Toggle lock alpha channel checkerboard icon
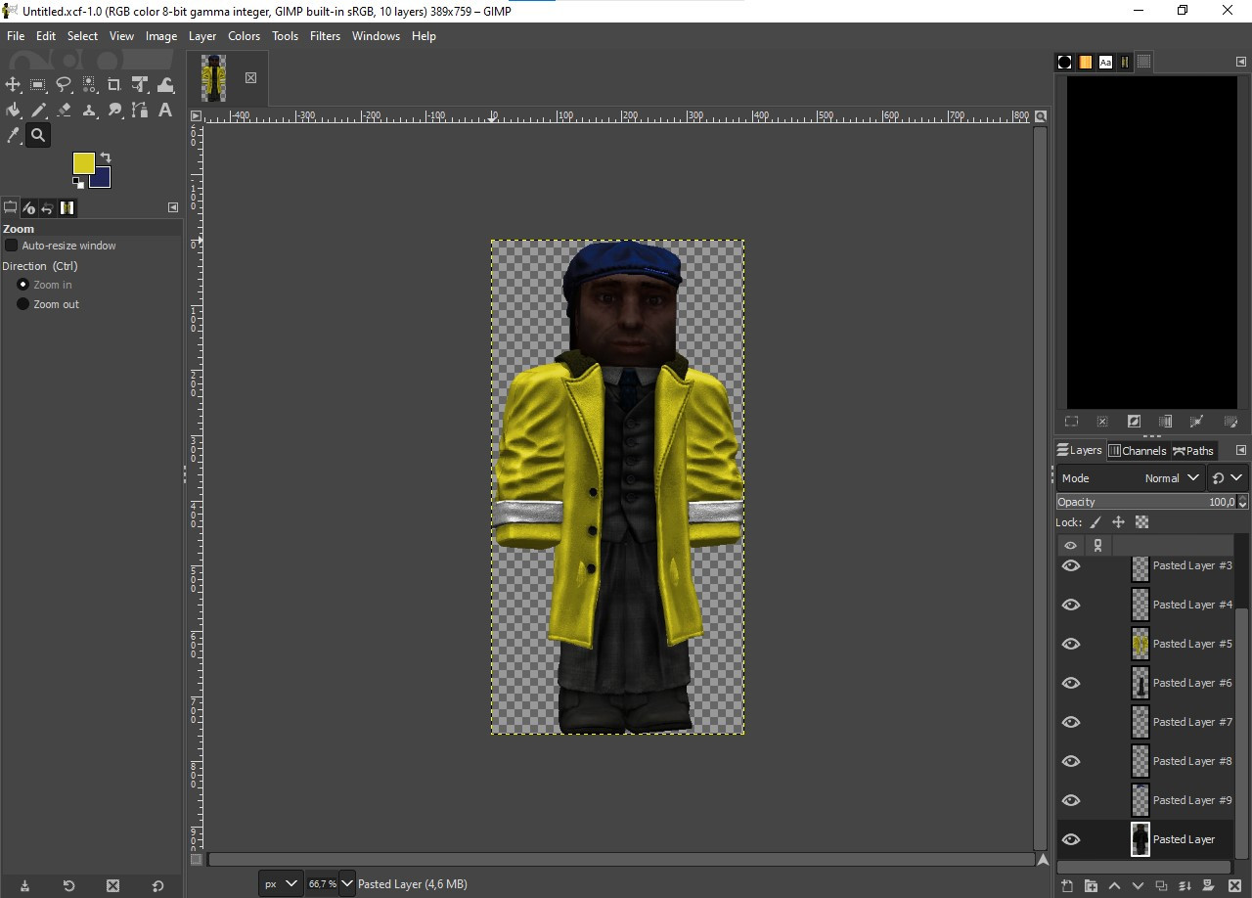This screenshot has width=1252, height=898. (1141, 522)
